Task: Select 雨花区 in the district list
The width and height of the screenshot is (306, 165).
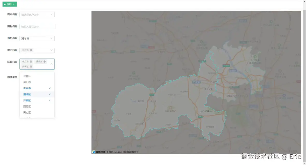Action: tap(27, 106)
